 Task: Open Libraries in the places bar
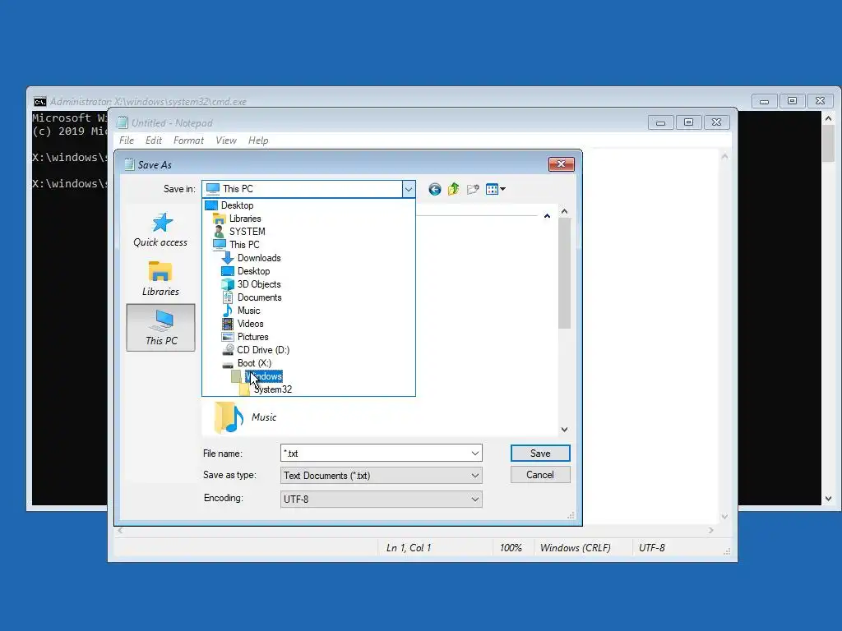pyautogui.click(x=160, y=279)
